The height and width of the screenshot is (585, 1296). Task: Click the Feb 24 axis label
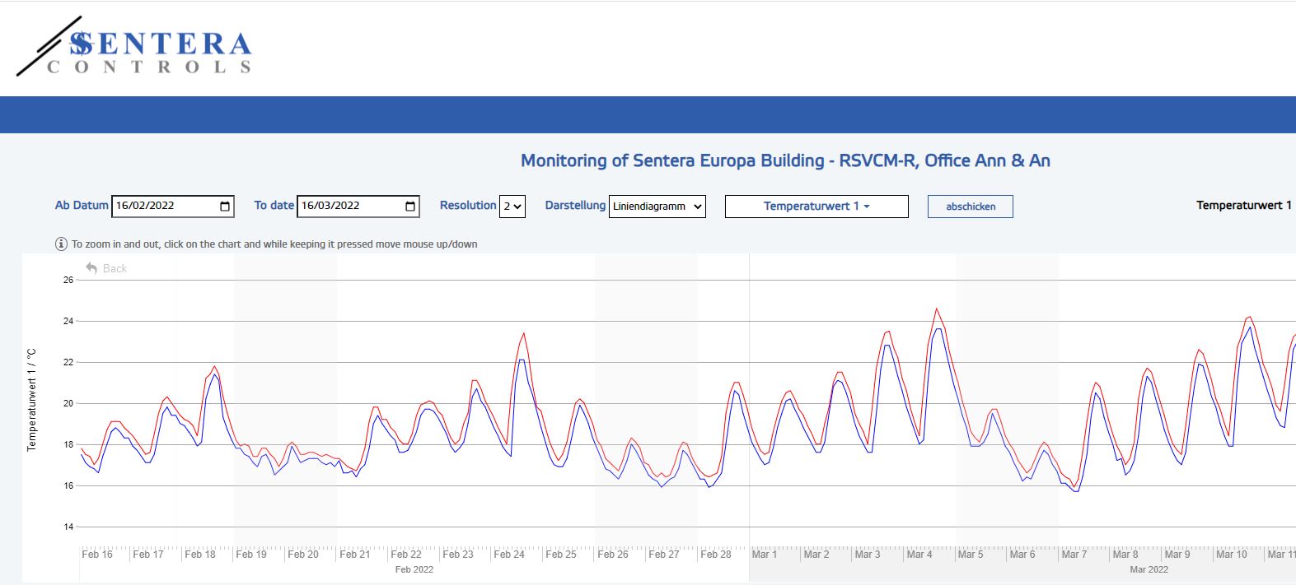point(509,555)
